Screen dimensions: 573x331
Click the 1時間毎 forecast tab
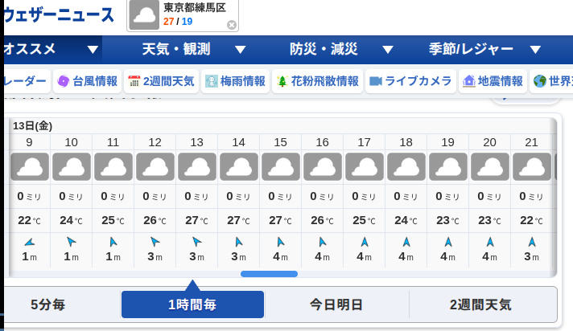click(192, 304)
